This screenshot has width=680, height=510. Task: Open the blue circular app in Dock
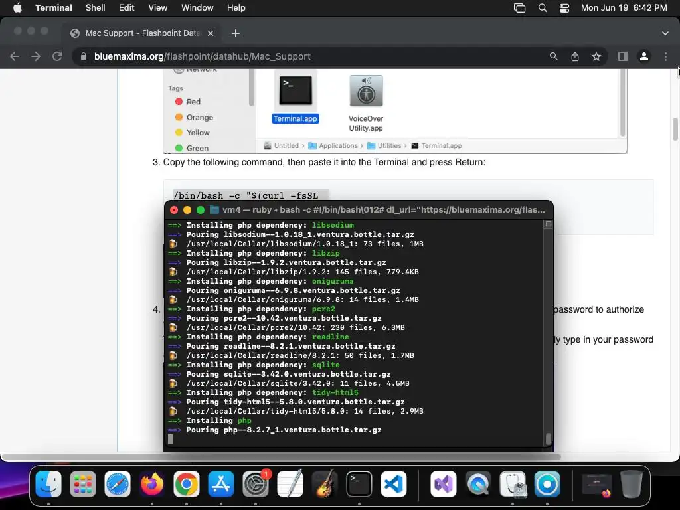pos(547,484)
